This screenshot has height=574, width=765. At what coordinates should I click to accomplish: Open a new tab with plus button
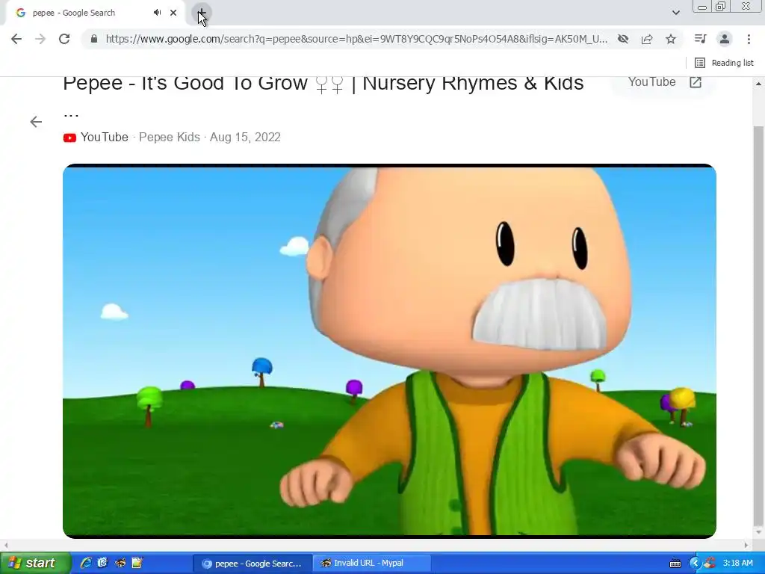(202, 13)
